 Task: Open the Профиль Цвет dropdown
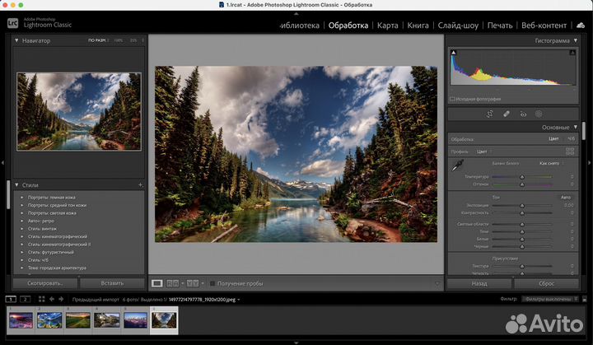tap(483, 152)
